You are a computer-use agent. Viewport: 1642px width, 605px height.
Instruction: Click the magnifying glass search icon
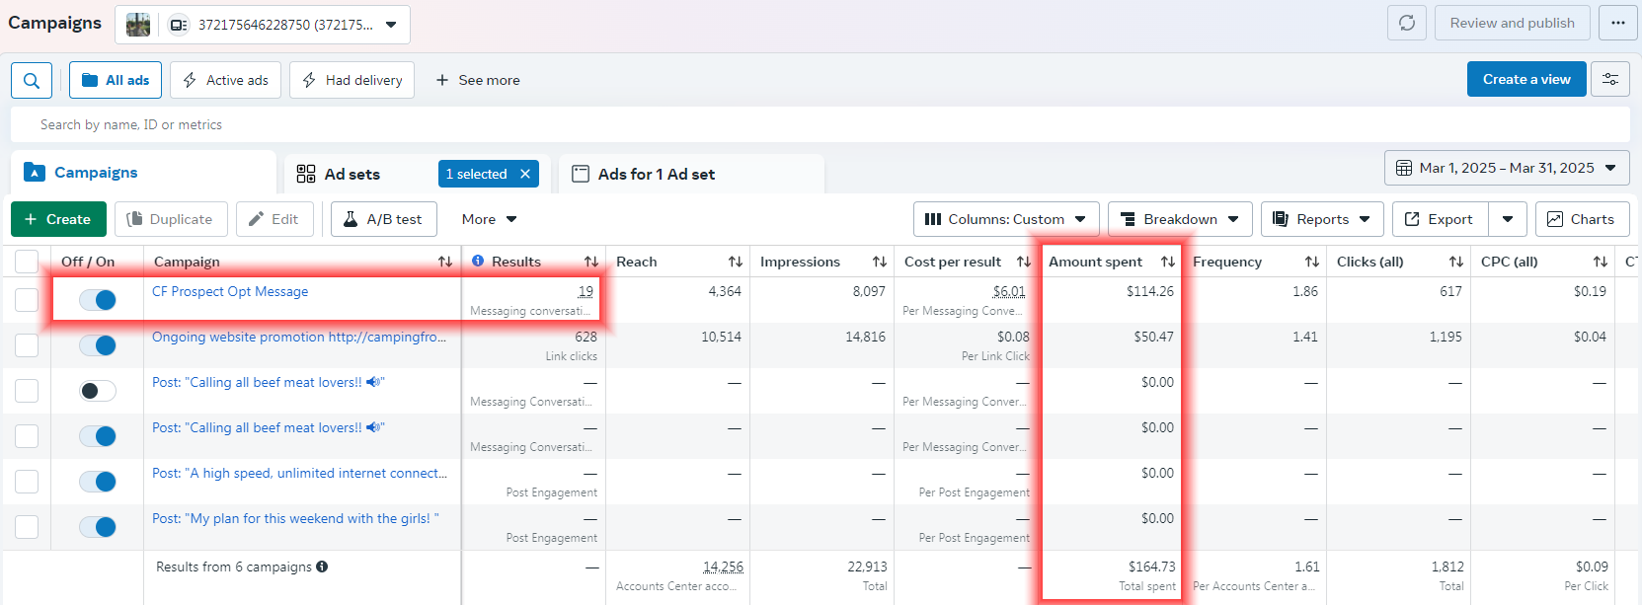tap(32, 80)
